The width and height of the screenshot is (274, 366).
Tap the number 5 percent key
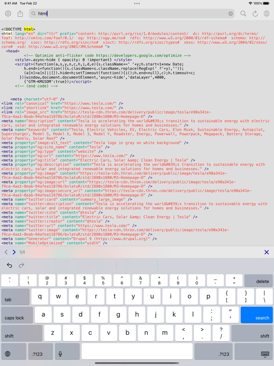[103, 280]
